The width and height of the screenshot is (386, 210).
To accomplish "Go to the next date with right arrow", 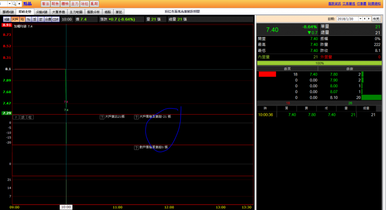I will [x=369, y=19].
